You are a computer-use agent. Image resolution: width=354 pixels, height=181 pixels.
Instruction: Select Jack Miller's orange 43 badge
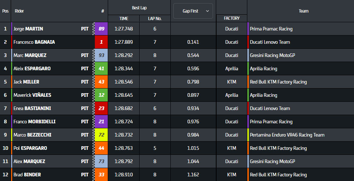tap(101, 82)
